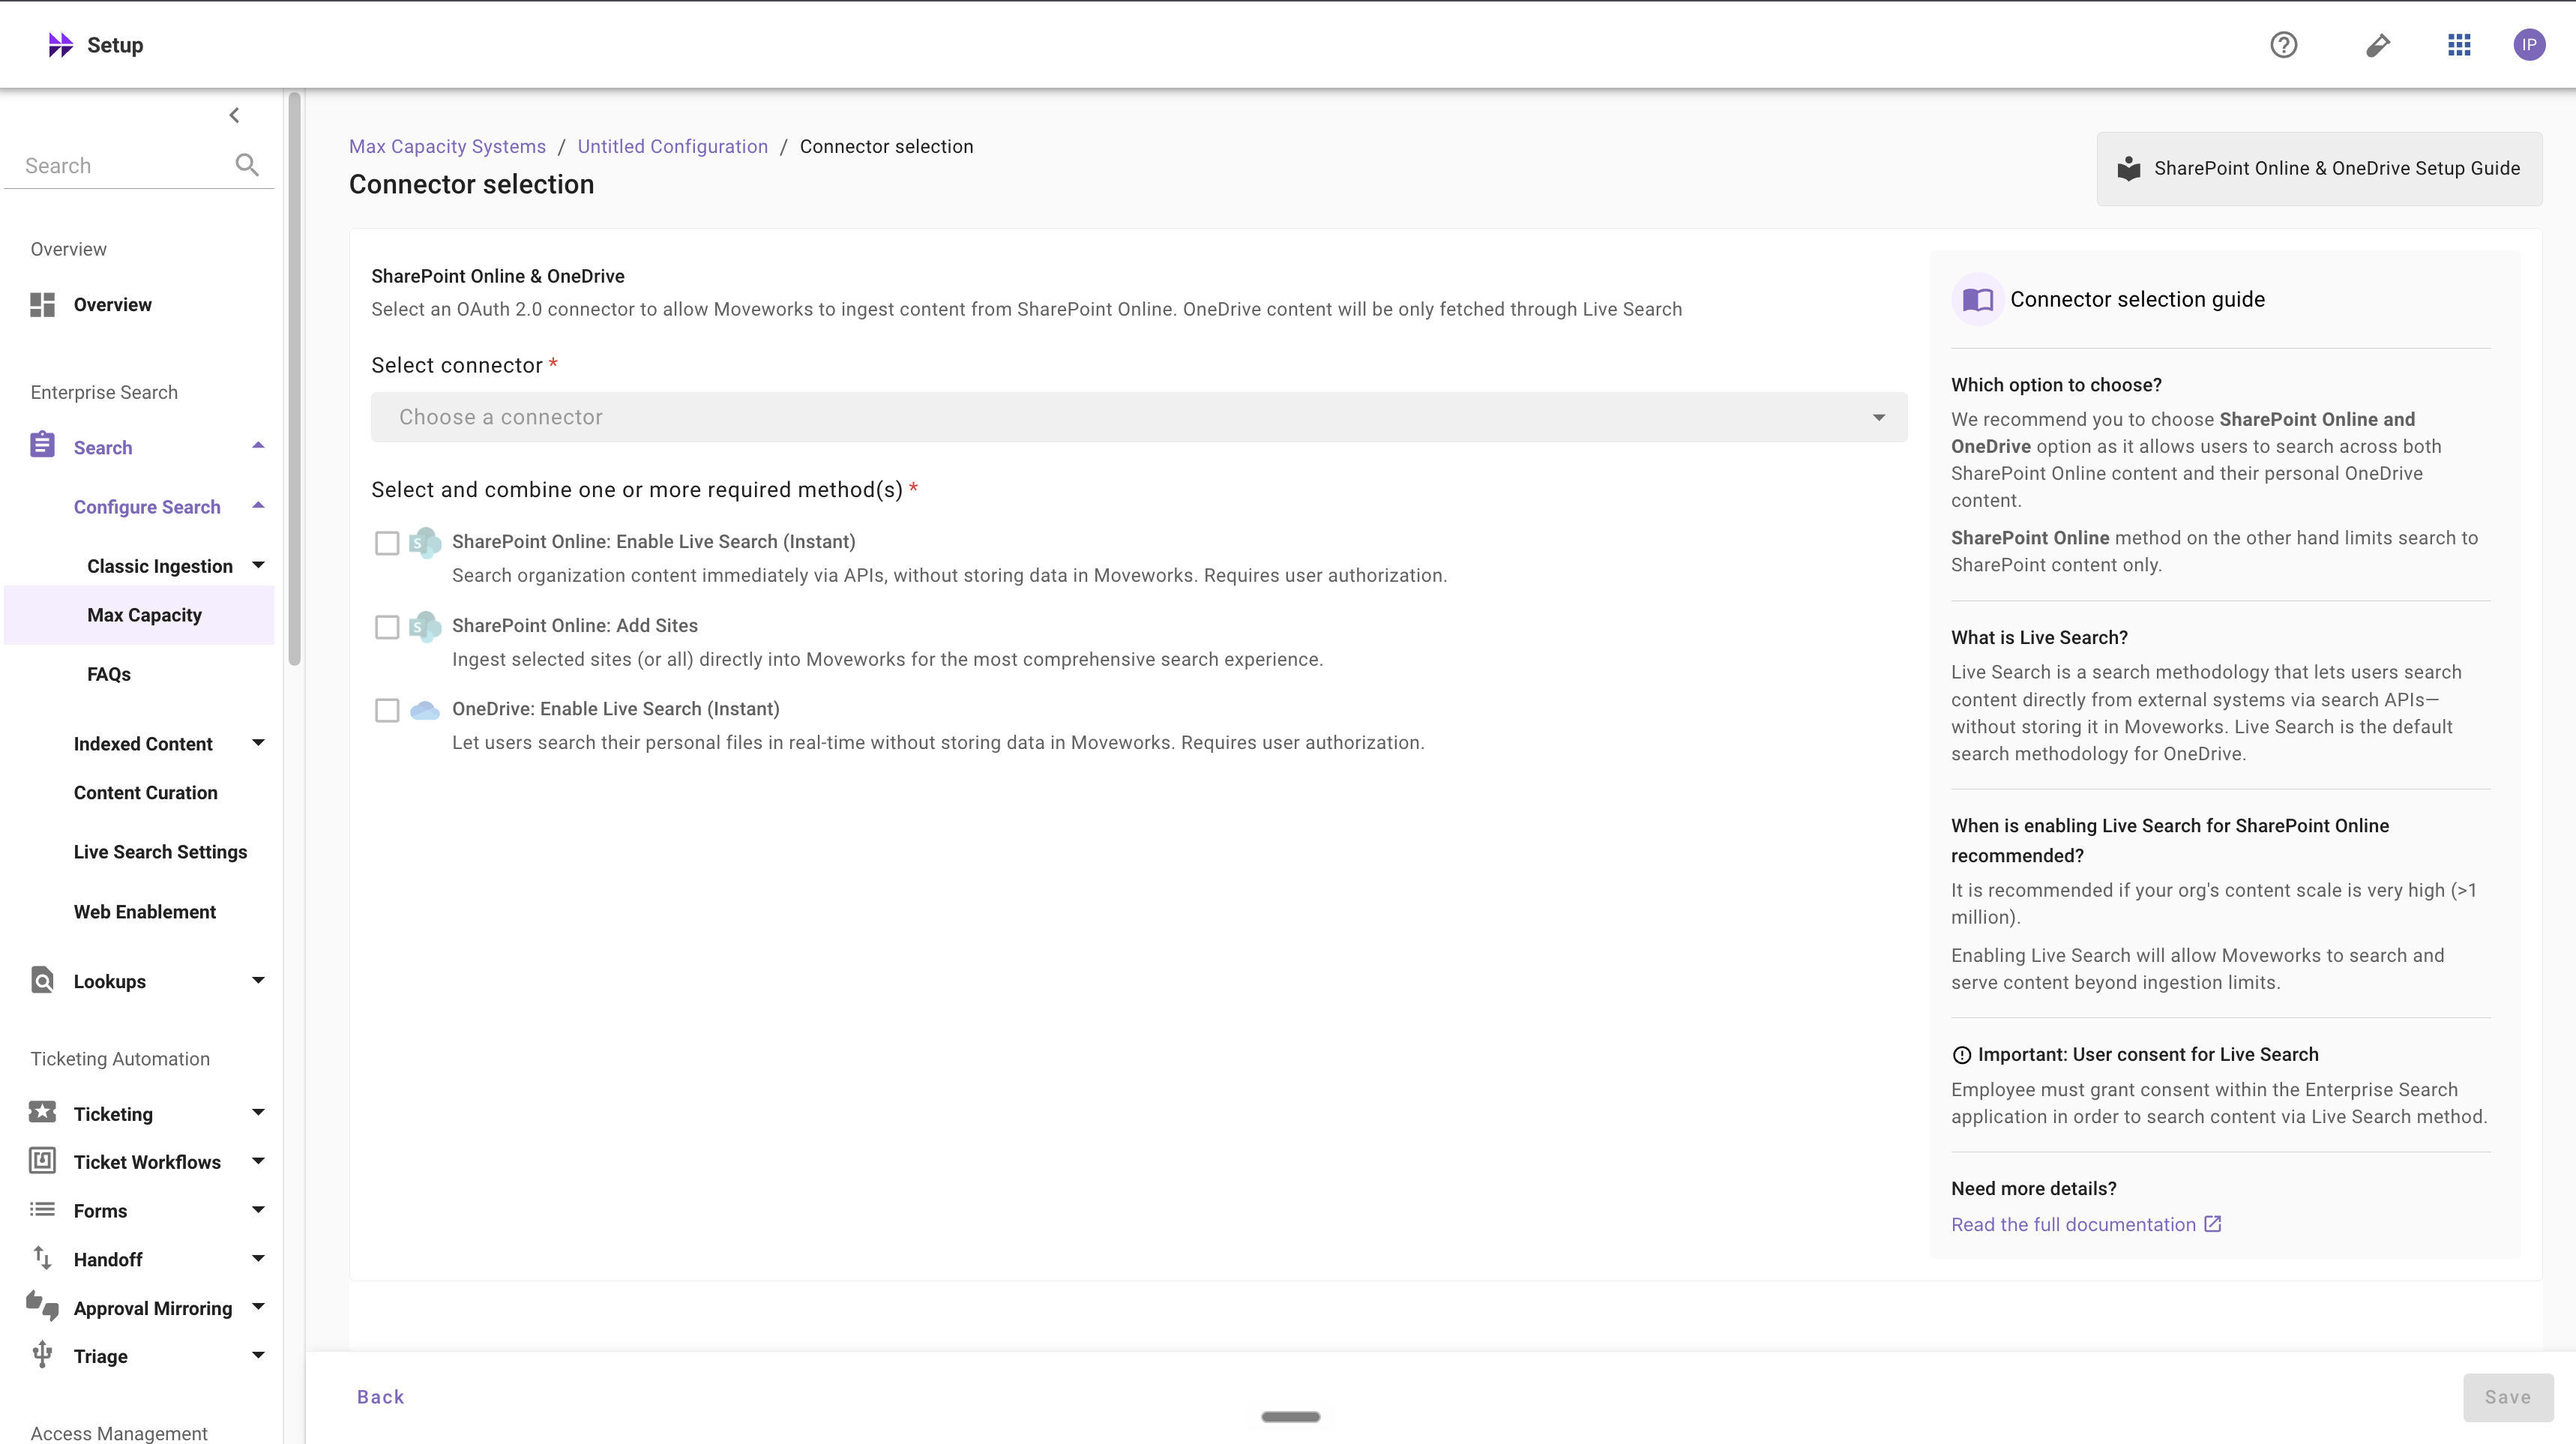Click the Connector selection guide book icon
Screen dimensions: 2576x1444
[1977, 299]
